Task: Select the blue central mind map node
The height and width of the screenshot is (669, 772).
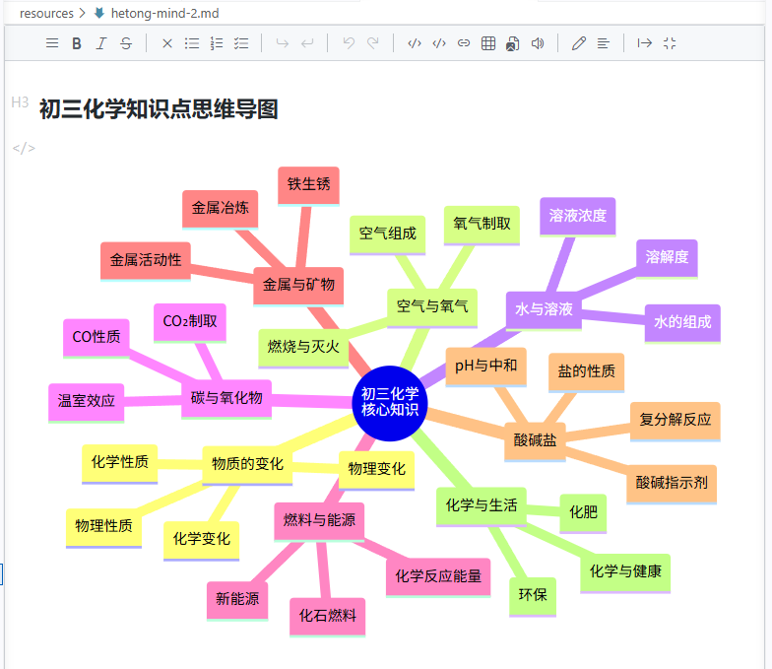Action: tap(390, 402)
